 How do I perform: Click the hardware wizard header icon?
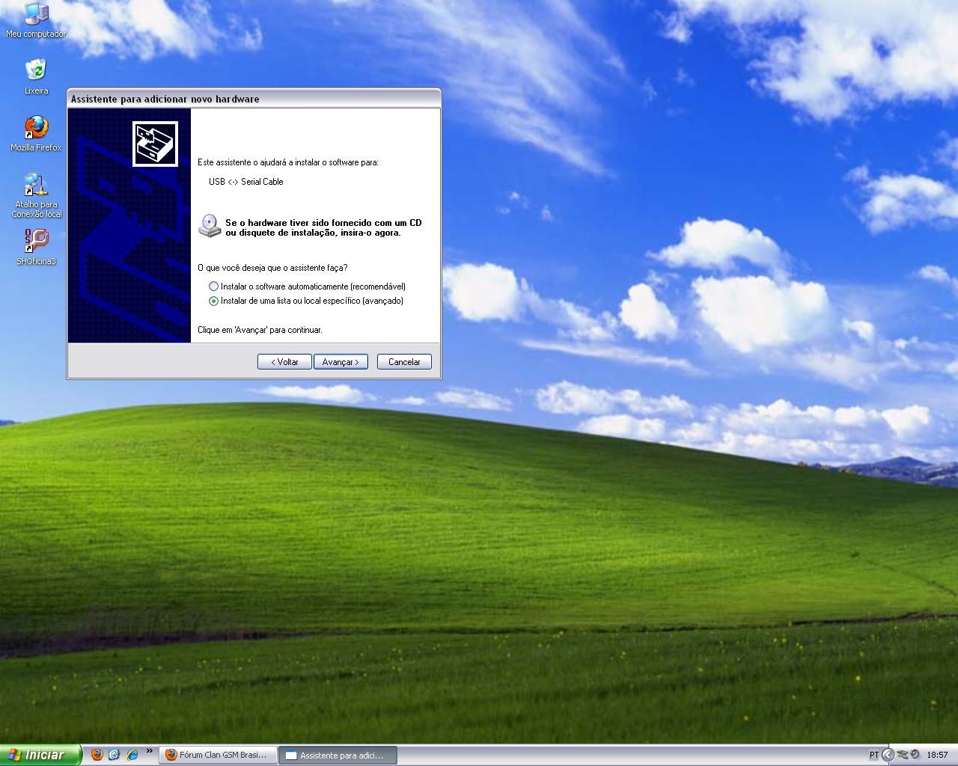[x=155, y=144]
